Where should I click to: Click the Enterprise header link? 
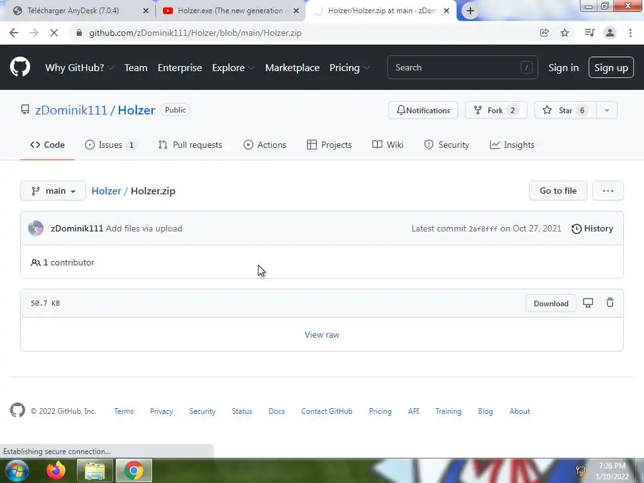(180, 68)
